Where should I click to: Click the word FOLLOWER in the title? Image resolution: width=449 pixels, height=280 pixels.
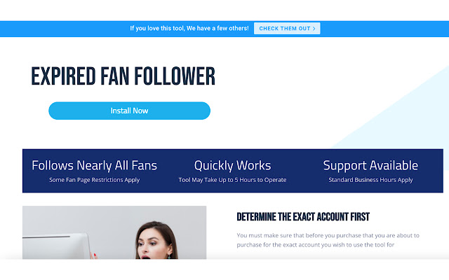175,76
